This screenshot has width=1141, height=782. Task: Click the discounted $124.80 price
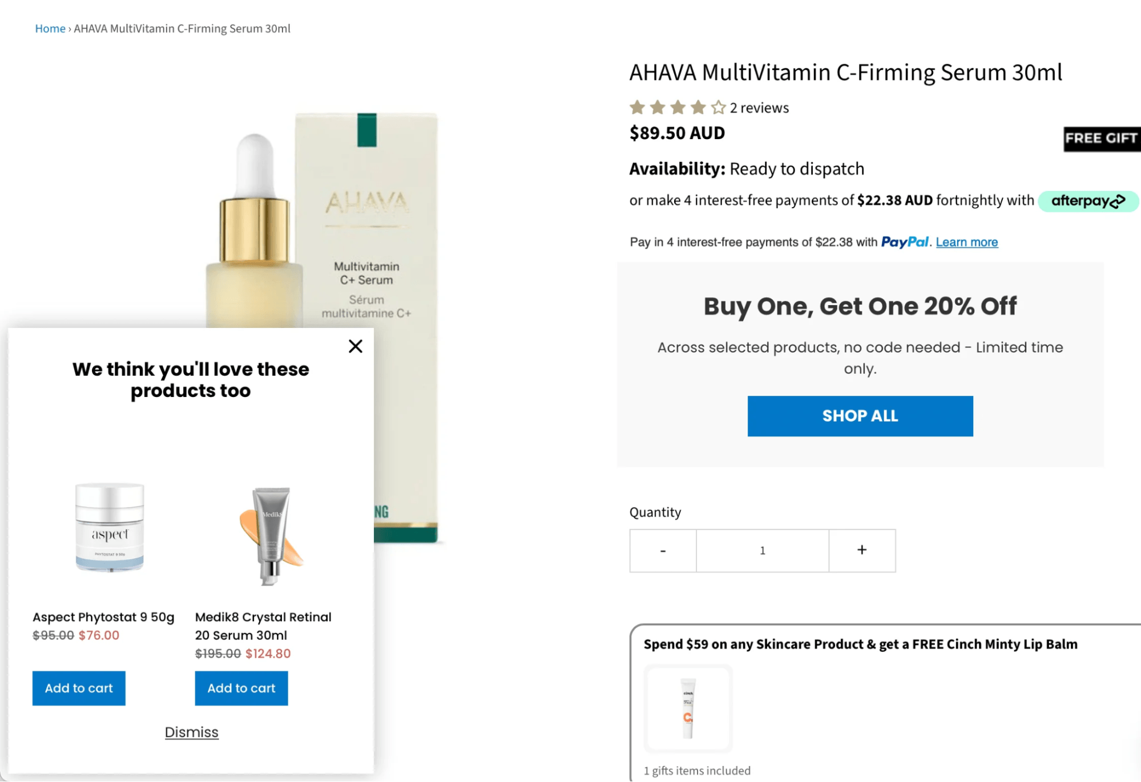[x=268, y=654]
